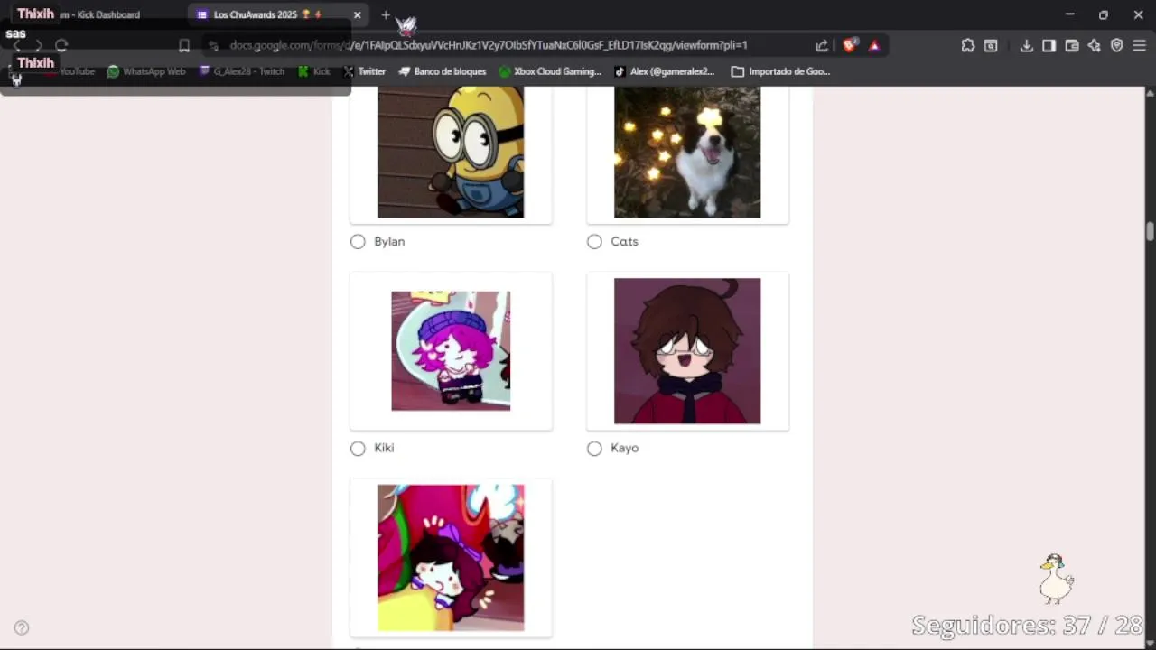Click the Bylan minion image
Screen dimensions: 1156x650
pos(451,152)
